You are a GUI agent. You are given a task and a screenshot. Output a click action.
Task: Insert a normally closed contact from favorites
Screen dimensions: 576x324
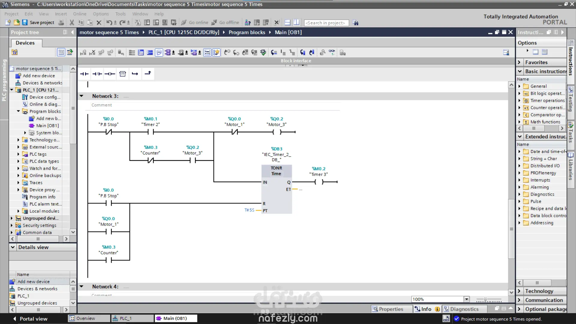click(x=97, y=74)
